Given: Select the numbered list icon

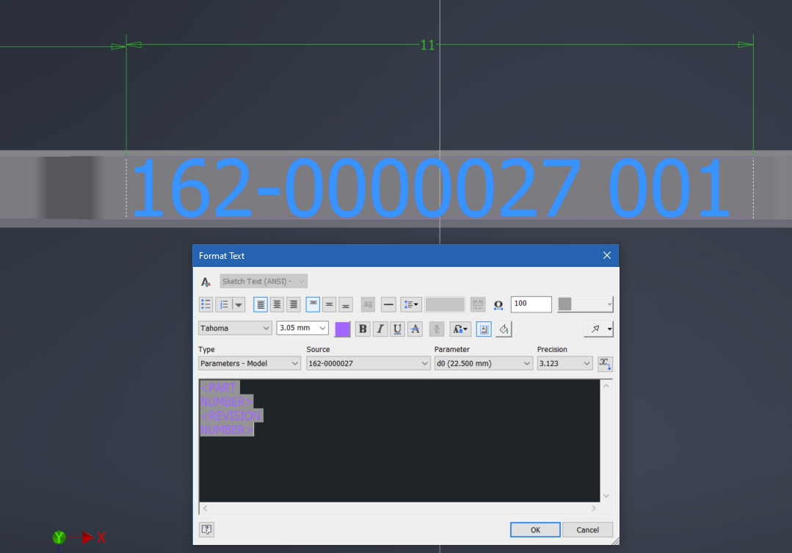Looking at the screenshot, I should click(225, 304).
